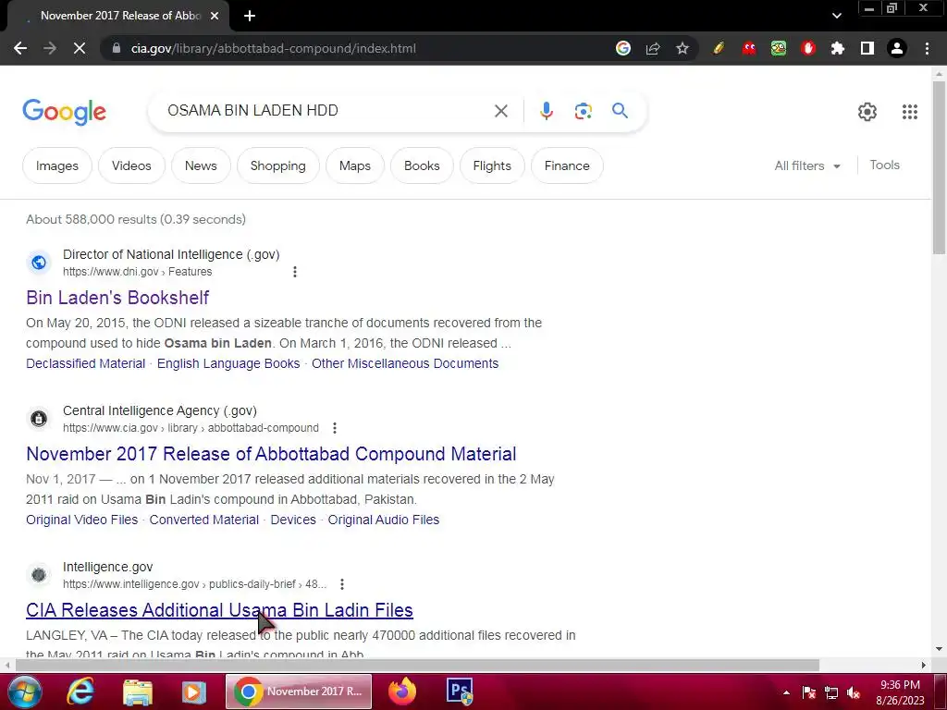Screen dimensions: 947x710
Task: Open the Extensions puzzle menu
Action: tap(838, 48)
